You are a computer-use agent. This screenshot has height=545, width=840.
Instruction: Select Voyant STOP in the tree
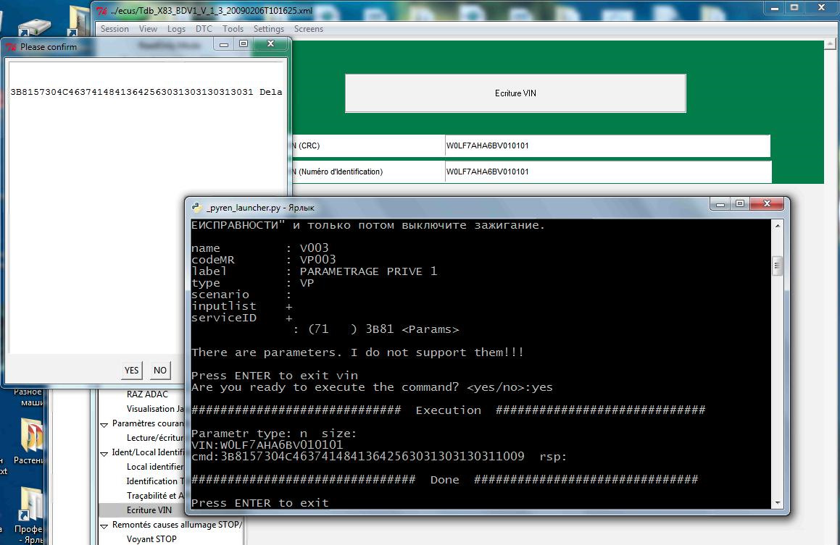click(x=151, y=538)
